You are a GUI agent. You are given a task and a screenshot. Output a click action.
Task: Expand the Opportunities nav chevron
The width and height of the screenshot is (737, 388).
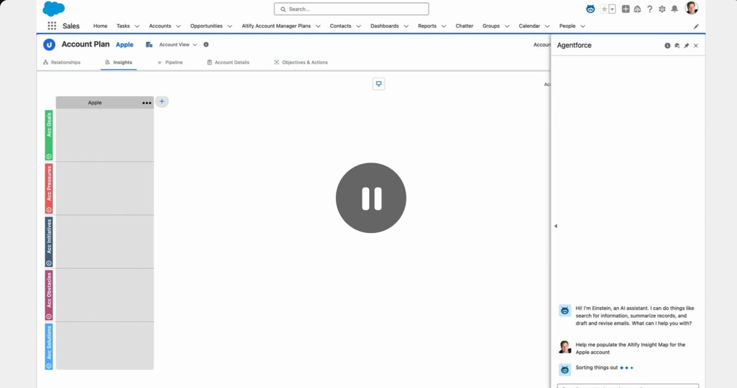pos(230,26)
